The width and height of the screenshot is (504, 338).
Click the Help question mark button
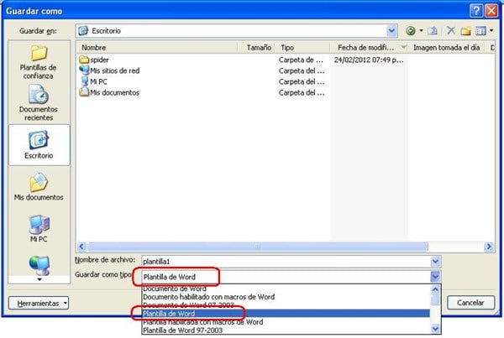point(476,11)
